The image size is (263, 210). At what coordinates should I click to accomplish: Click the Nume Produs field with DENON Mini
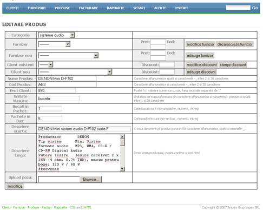[x=67, y=78]
